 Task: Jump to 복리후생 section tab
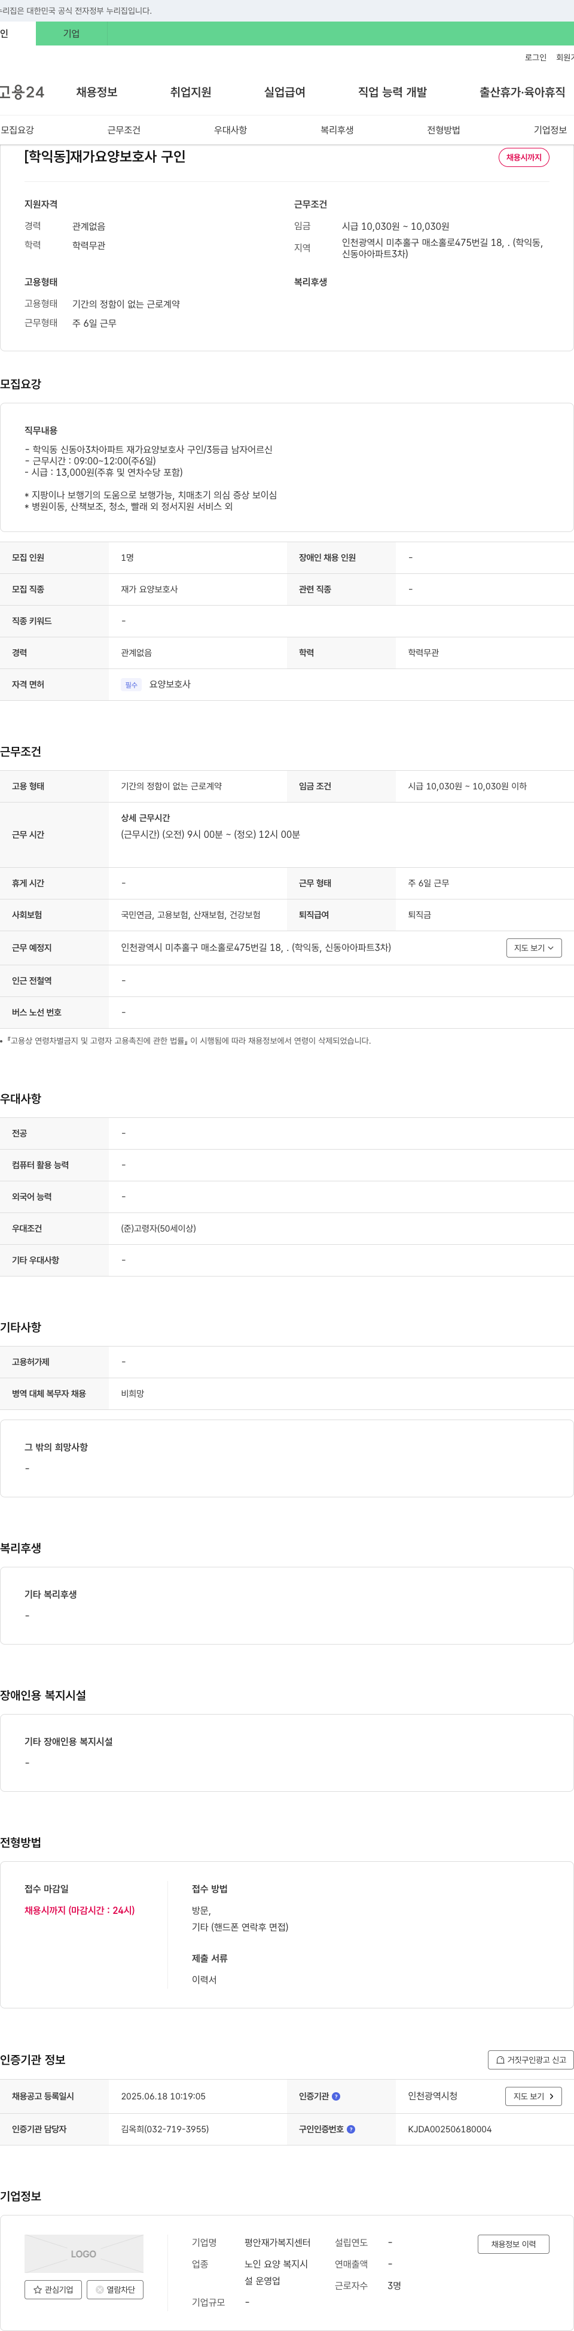(337, 130)
